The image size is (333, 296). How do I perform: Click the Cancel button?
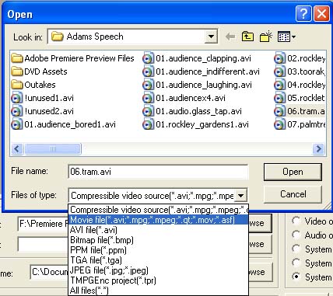tap(293, 194)
